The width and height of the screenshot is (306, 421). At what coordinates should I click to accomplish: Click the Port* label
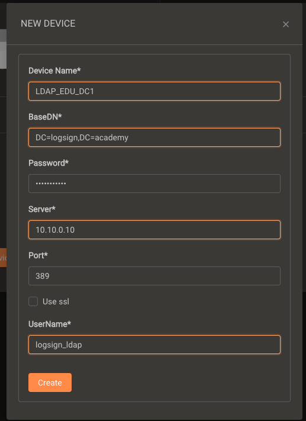click(38, 255)
